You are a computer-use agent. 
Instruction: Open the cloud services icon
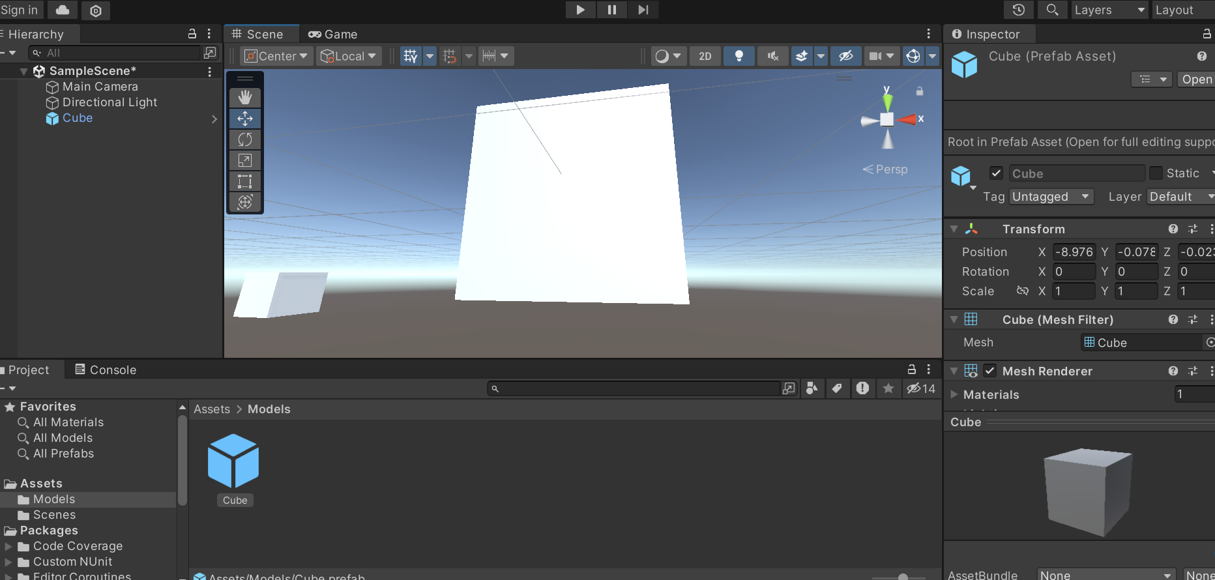coord(63,10)
